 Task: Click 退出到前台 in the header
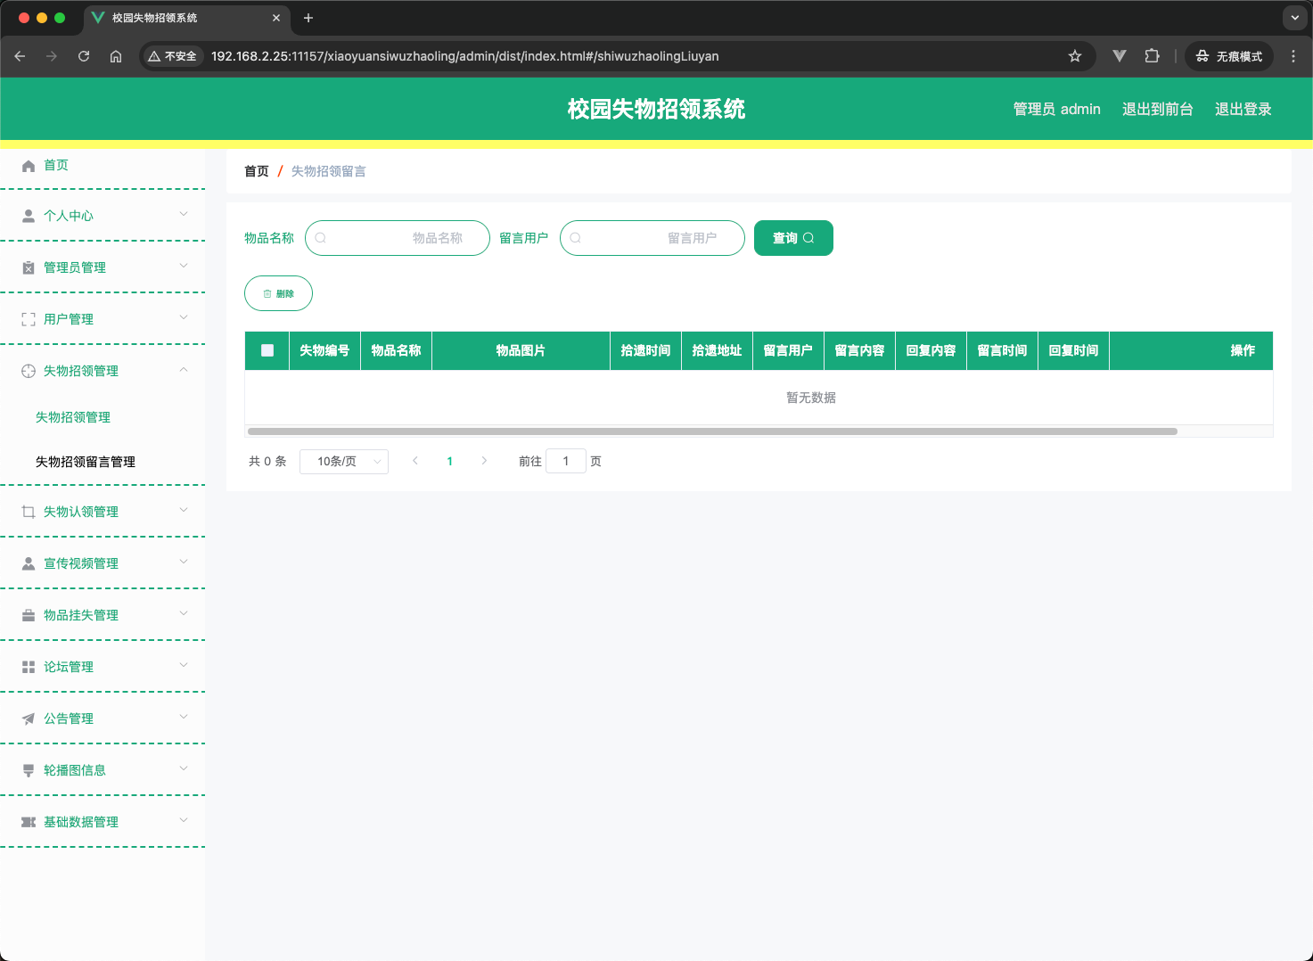coord(1157,109)
